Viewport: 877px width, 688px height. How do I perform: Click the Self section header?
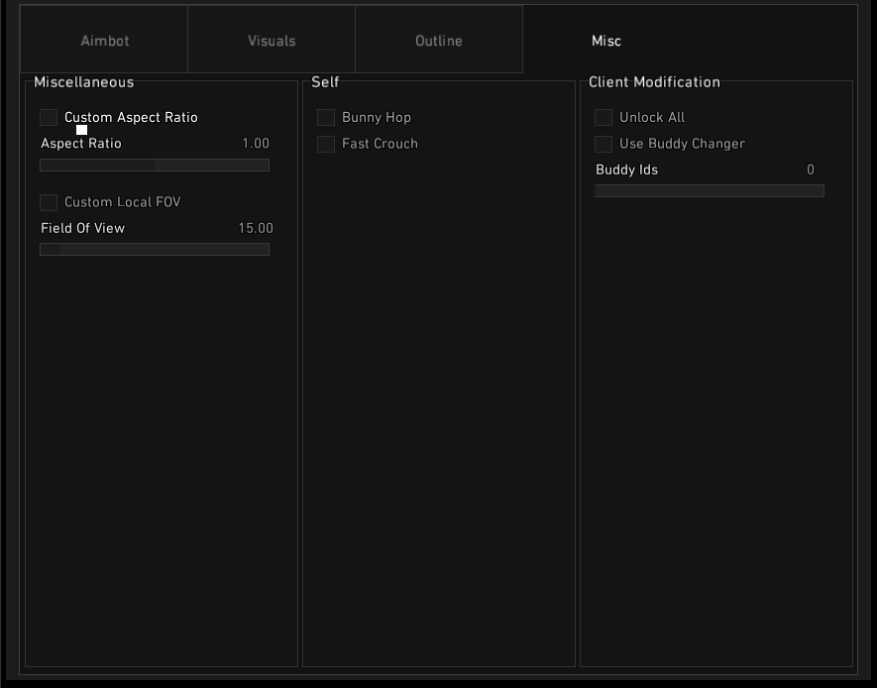tap(325, 82)
